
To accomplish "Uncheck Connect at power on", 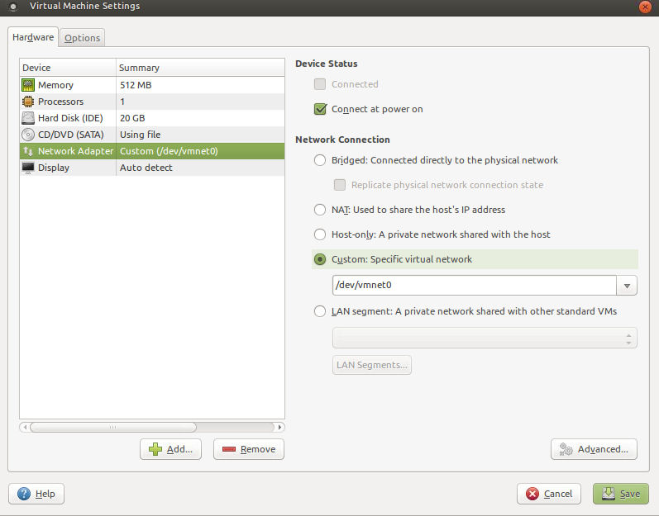I will pos(321,109).
